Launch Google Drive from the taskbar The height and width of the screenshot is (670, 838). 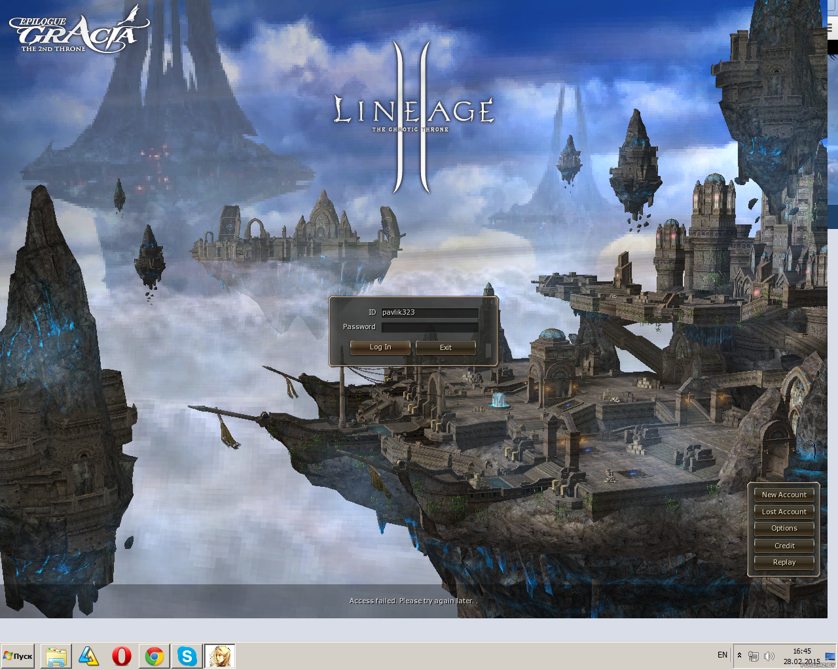(x=89, y=656)
